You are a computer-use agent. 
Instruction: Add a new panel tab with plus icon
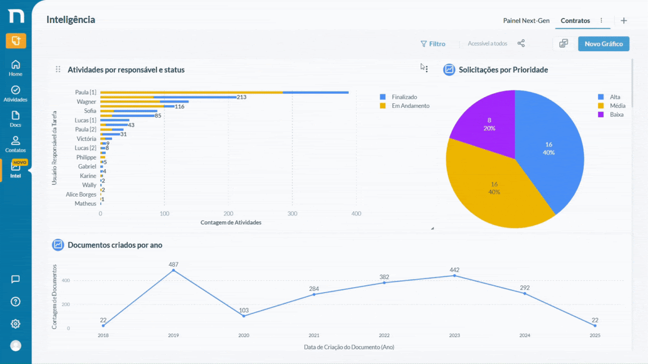tap(624, 21)
